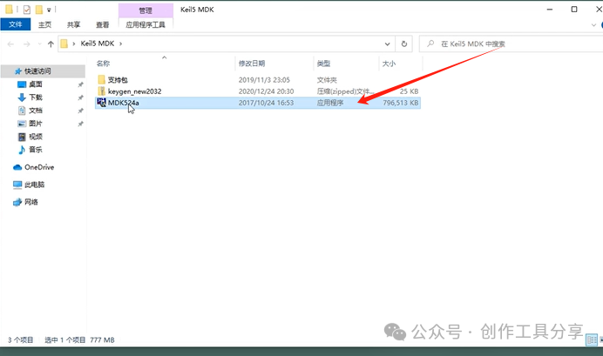The image size is (603, 356).
Task: Expand the address bar history dropdown
Action: point(387,44)
